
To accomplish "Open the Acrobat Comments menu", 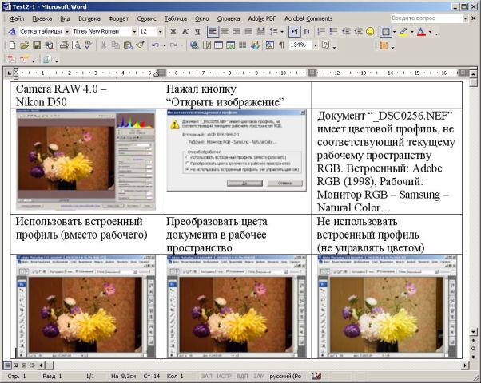I will [x=308, y=18].
